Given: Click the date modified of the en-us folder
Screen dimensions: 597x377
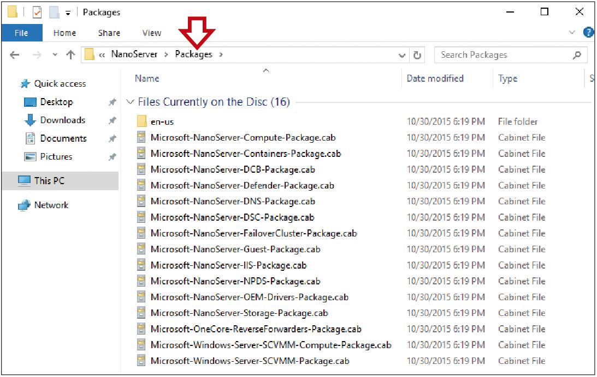Looking at the screenshot, I should 446,121.
